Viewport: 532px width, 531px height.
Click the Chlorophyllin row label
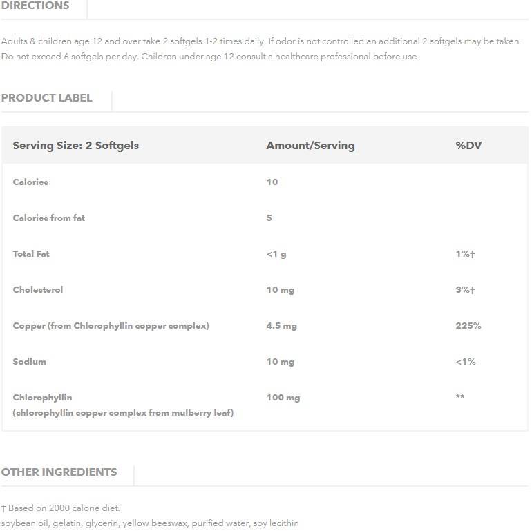[42, 398]
